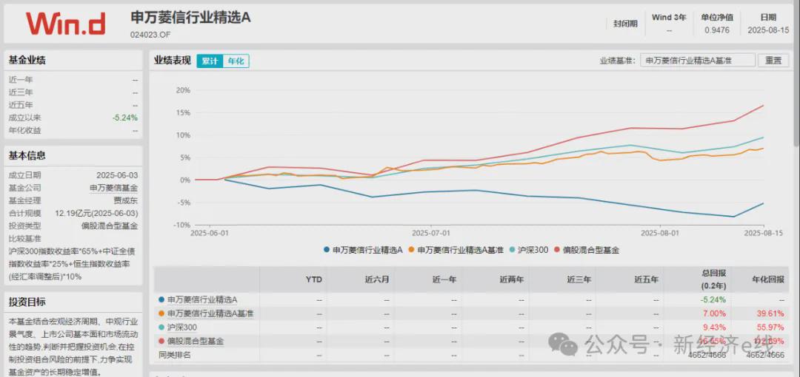The height and width of the screenshot is (377, 800).
Task: Click the 年化收益 row in sidebar
Action: tap(73, 130)
